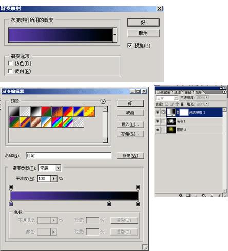
Task: Click the 新建(W) button
Action: 130,155
